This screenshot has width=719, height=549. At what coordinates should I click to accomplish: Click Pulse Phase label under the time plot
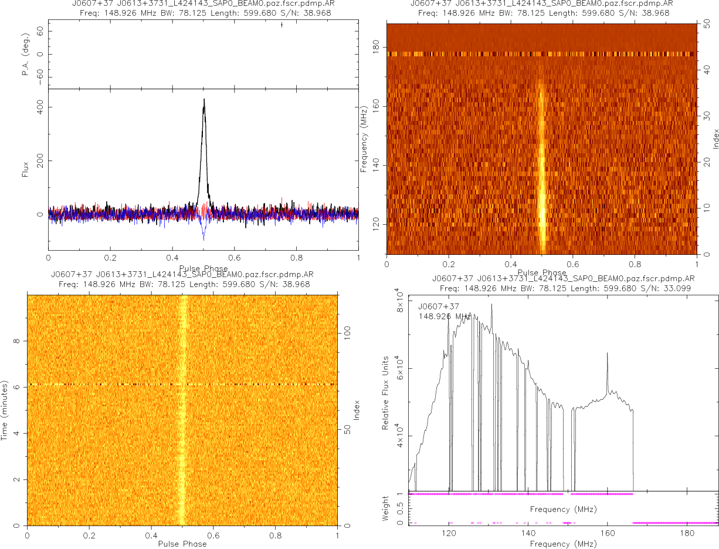(x=182, y=544)
